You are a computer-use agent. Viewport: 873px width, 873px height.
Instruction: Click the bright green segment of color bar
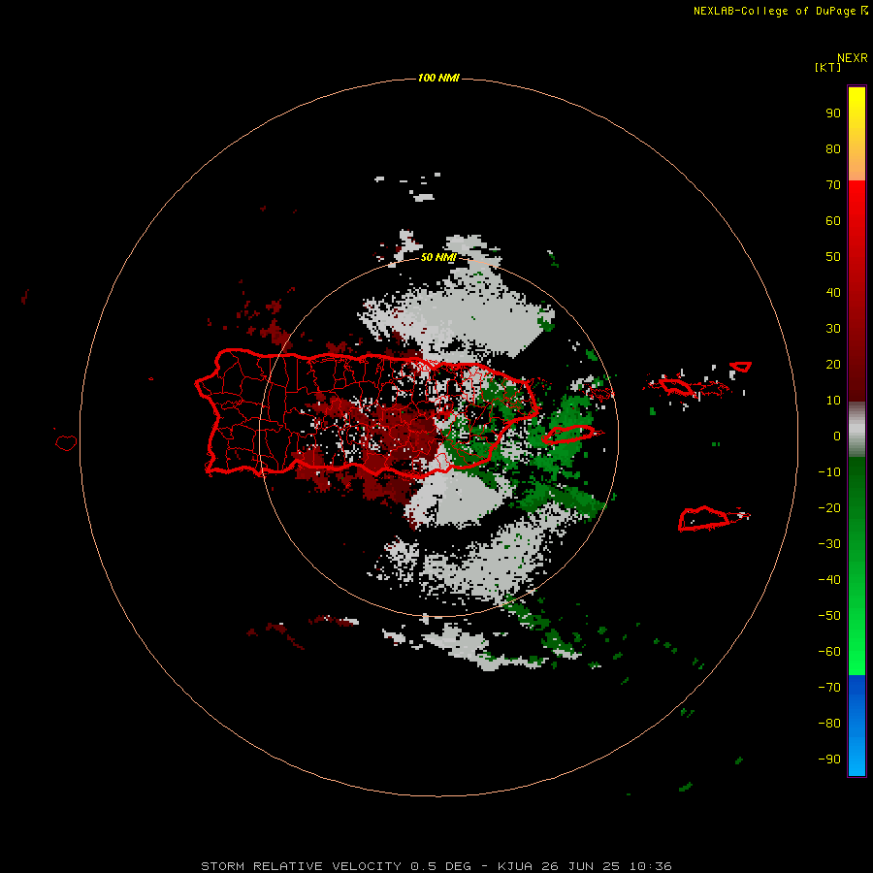pyautogui.click(x=857, y=566)
